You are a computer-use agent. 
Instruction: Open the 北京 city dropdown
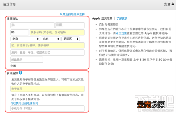[51, 39]
